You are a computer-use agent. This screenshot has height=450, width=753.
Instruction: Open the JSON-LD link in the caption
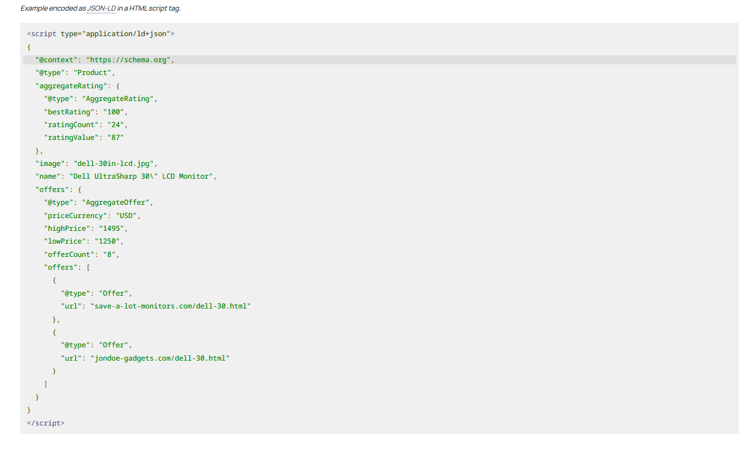(102, 9)
